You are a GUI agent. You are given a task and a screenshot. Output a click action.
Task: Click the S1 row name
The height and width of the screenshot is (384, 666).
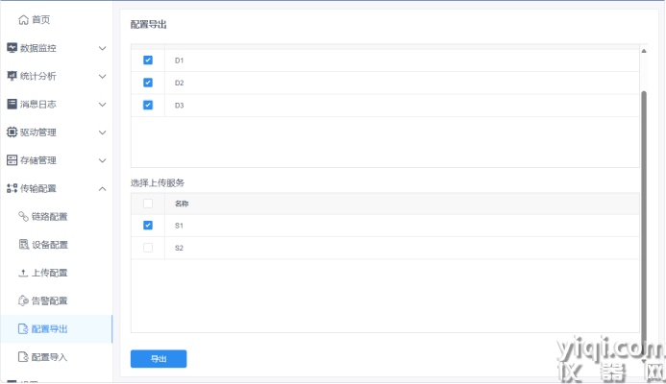tap(179, 226)
